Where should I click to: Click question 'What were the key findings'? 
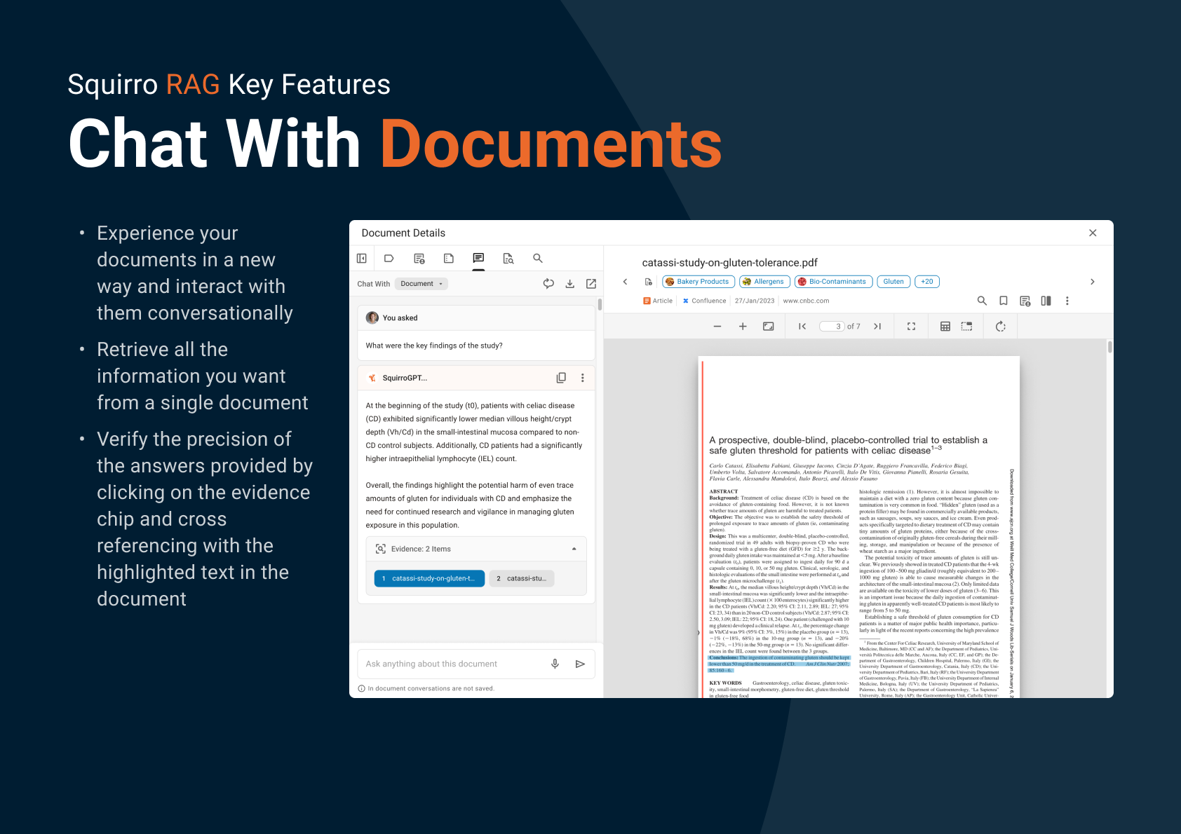pos(434,346)
